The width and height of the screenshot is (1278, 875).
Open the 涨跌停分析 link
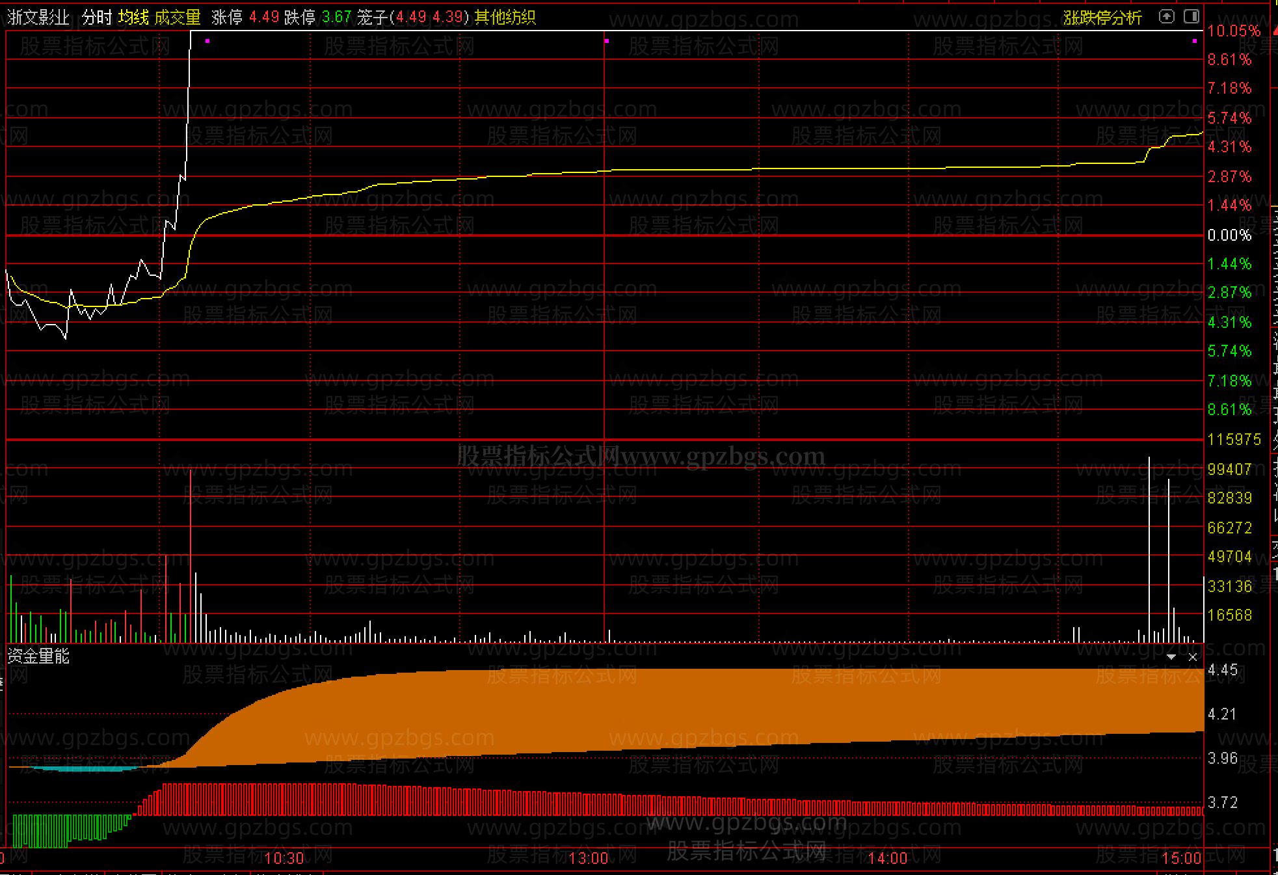point(1102,18)
